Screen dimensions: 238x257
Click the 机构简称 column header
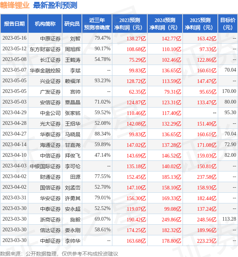[x=45, y=24]
